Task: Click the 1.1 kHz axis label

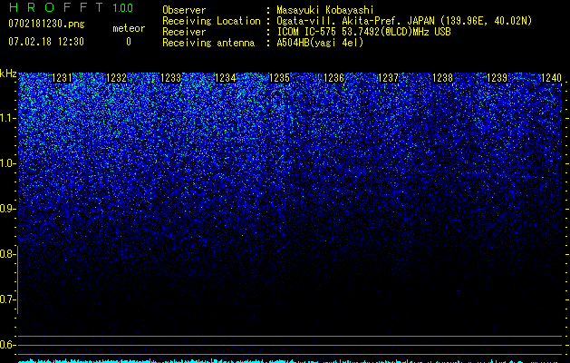Action: tap(7, 118)
